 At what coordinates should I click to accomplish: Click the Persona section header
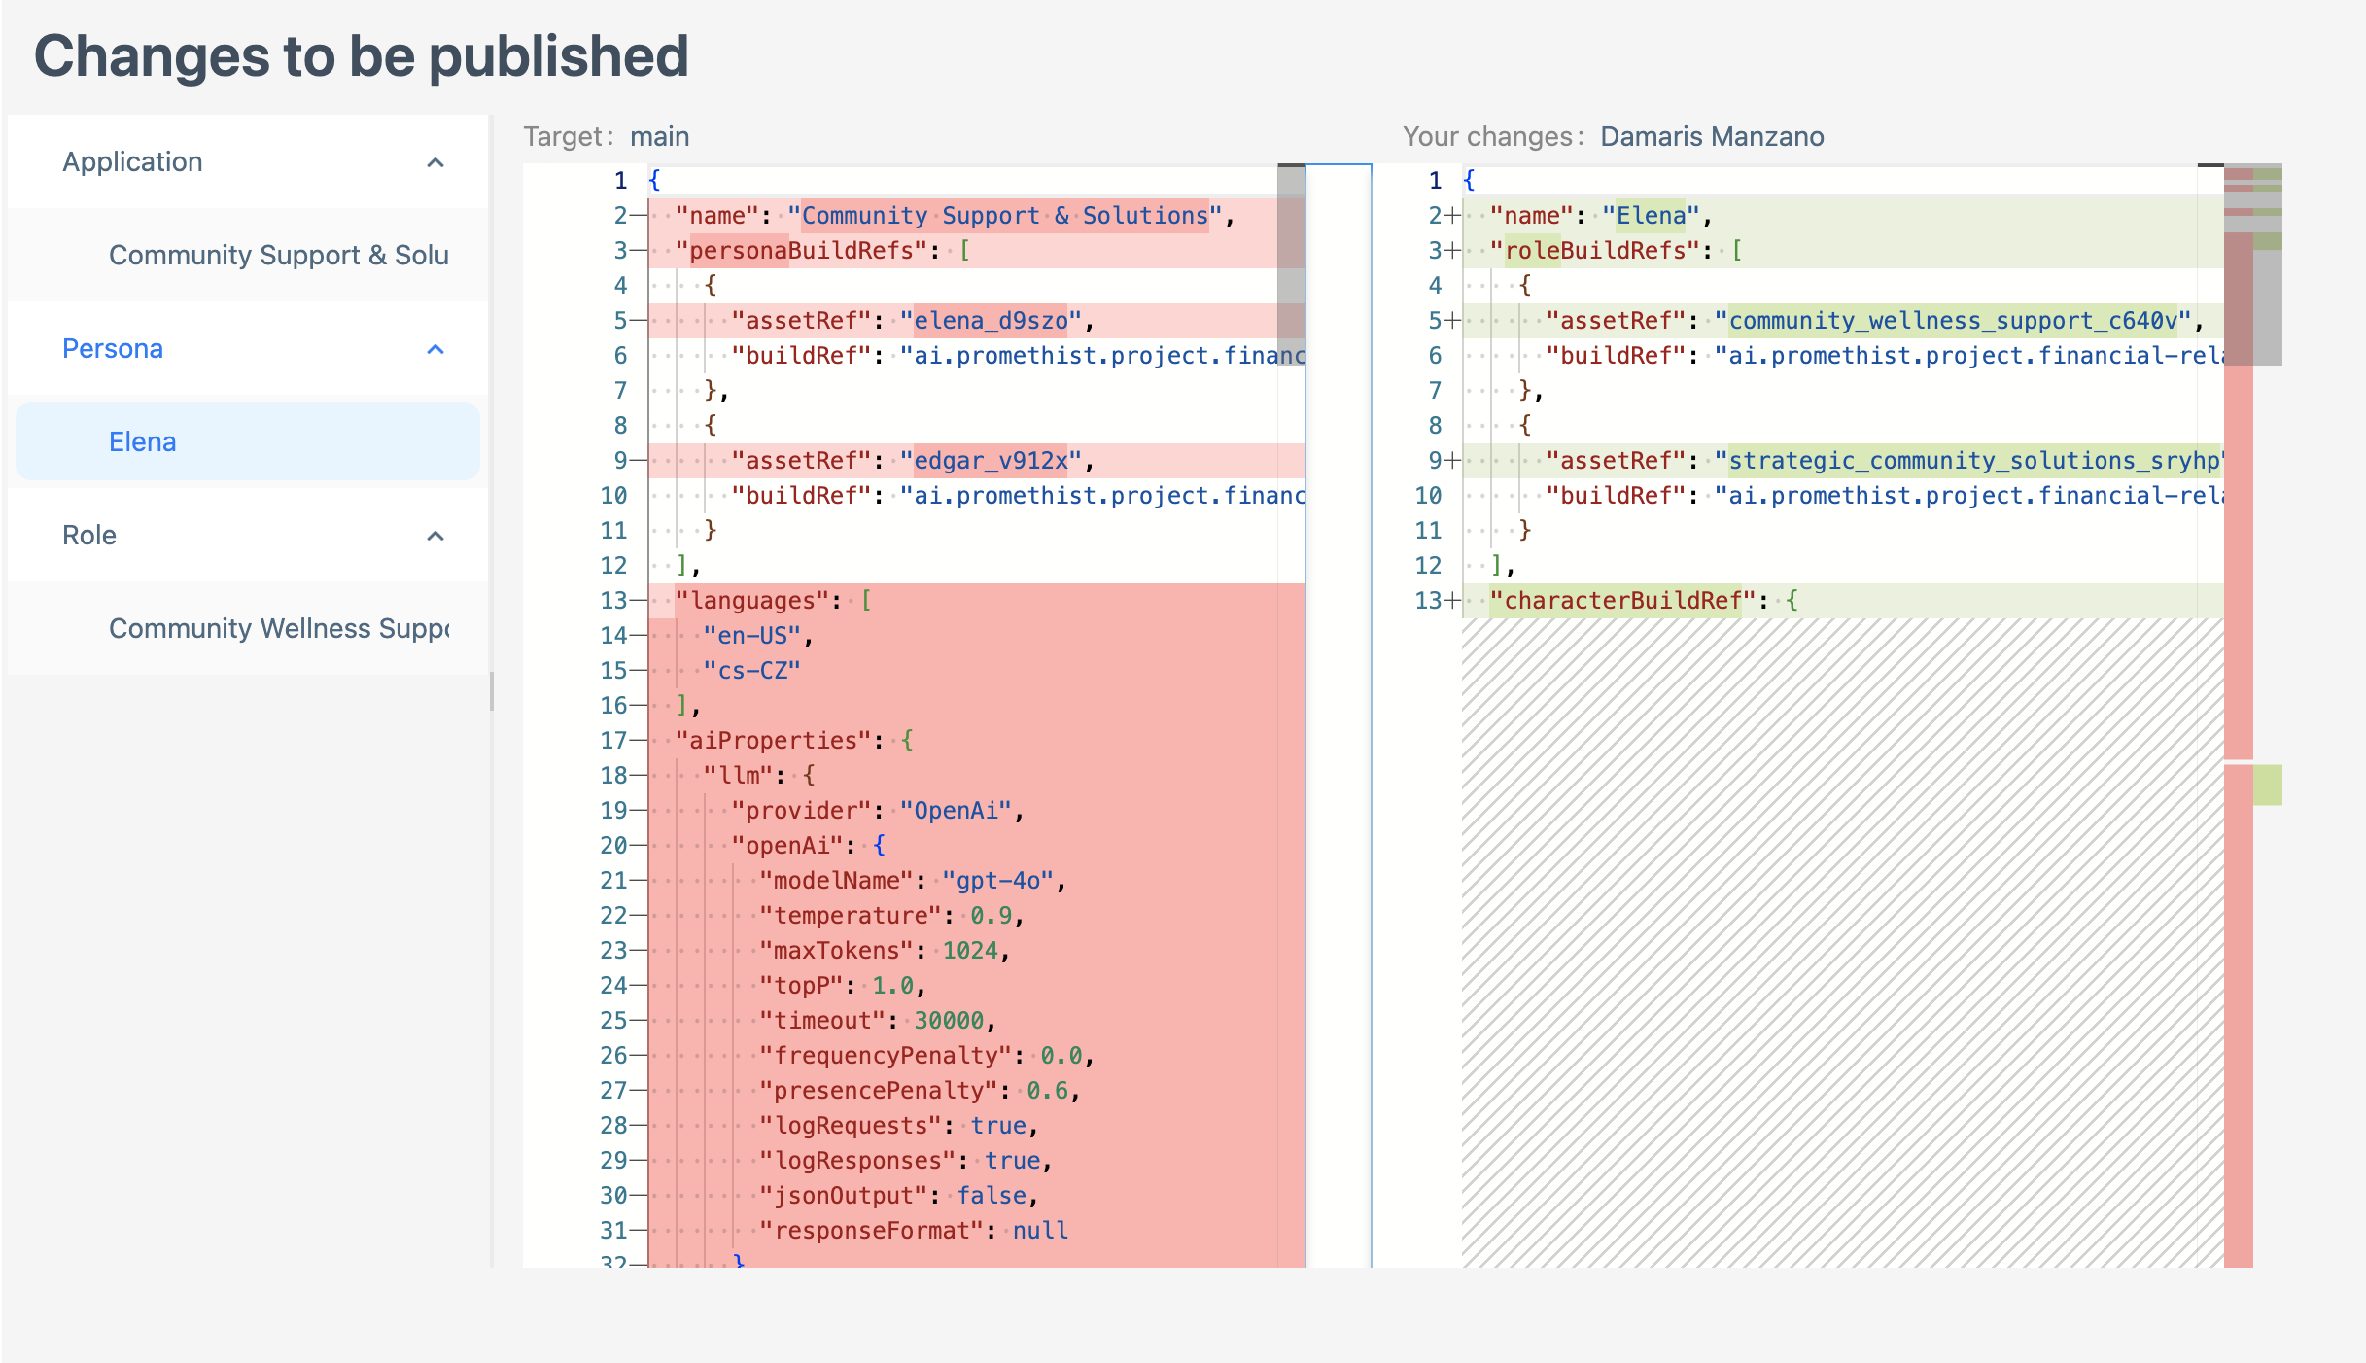(113, 348)
